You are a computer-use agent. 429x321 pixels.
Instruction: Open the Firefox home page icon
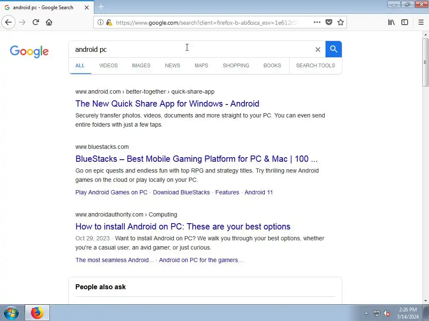(49, 23)
